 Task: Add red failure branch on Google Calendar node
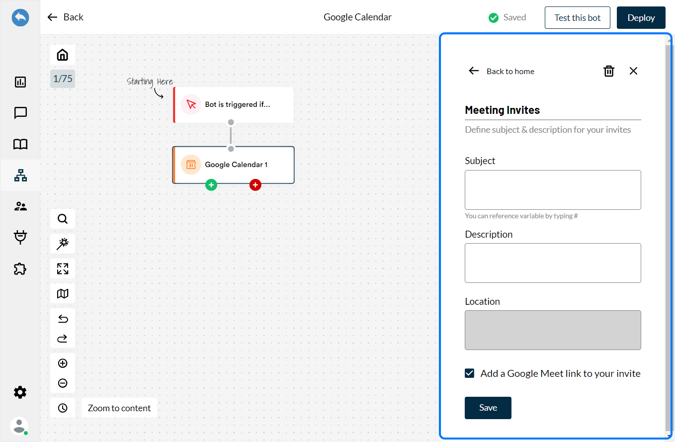[x=255, y=185]
